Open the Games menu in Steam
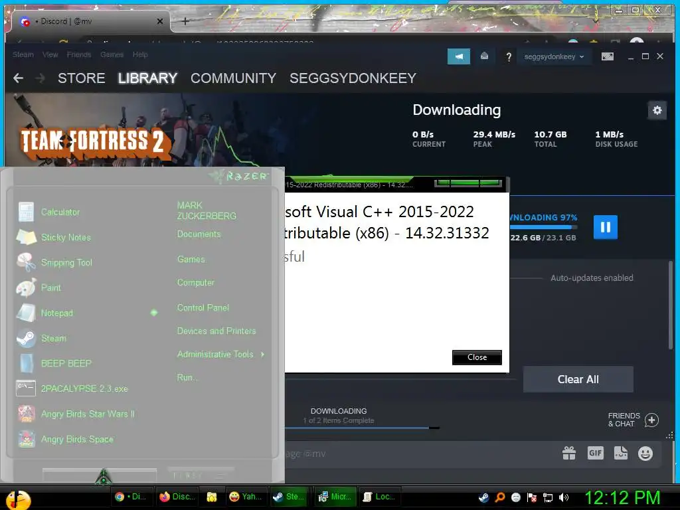The width and height of the screenshot is (680, 510). pyautogui.click(x=112, y=54)
